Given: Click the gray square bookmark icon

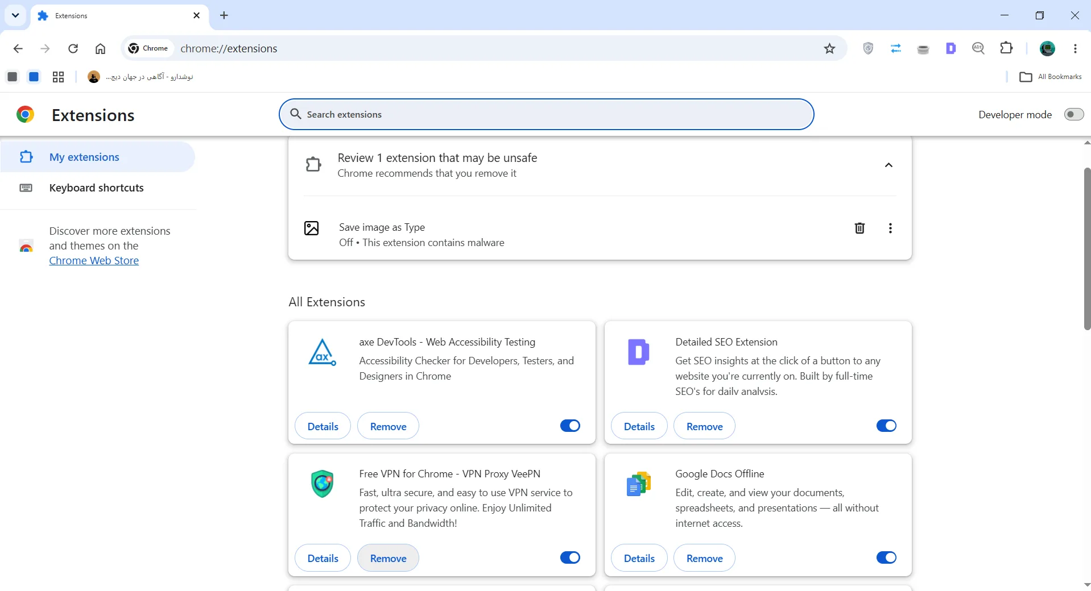Looking at the screenshot, I should 13,77.
